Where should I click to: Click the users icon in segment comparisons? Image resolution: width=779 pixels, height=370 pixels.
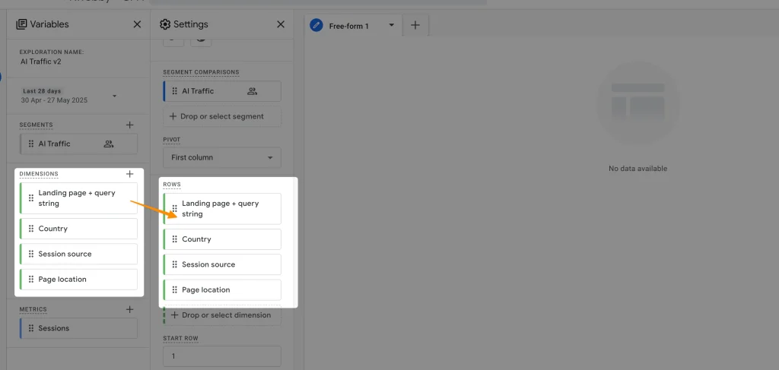(253, 91)
